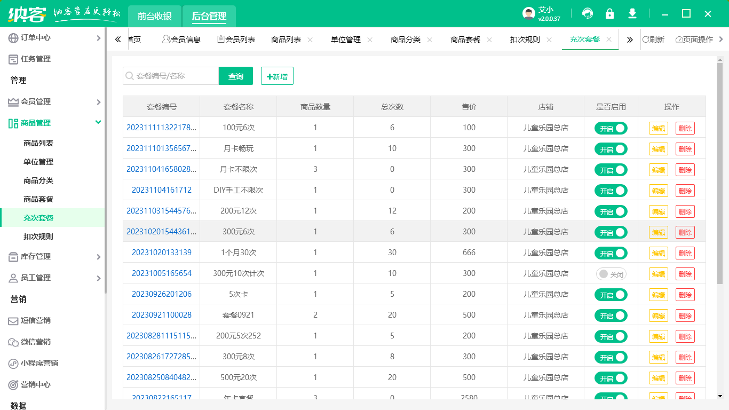The image size is (729, 410).
Task: Open the 会员信息 tab
Action: (181, 40)
